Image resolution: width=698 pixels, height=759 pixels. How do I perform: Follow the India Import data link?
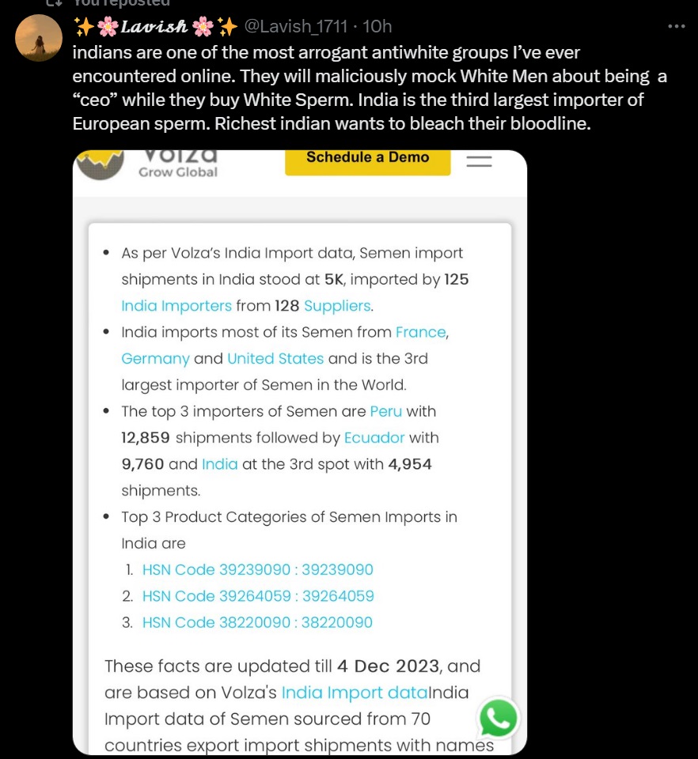tap(355, 693)
